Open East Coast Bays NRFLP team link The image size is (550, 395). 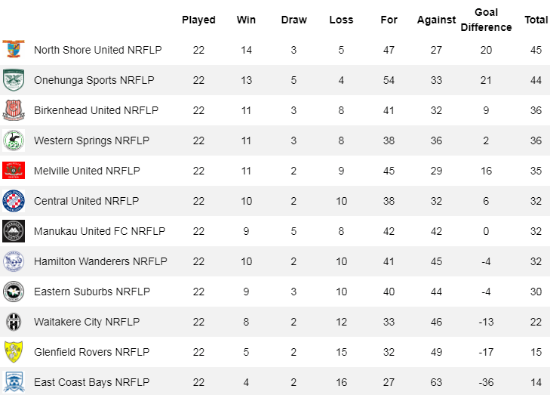[x=92, y=382]
